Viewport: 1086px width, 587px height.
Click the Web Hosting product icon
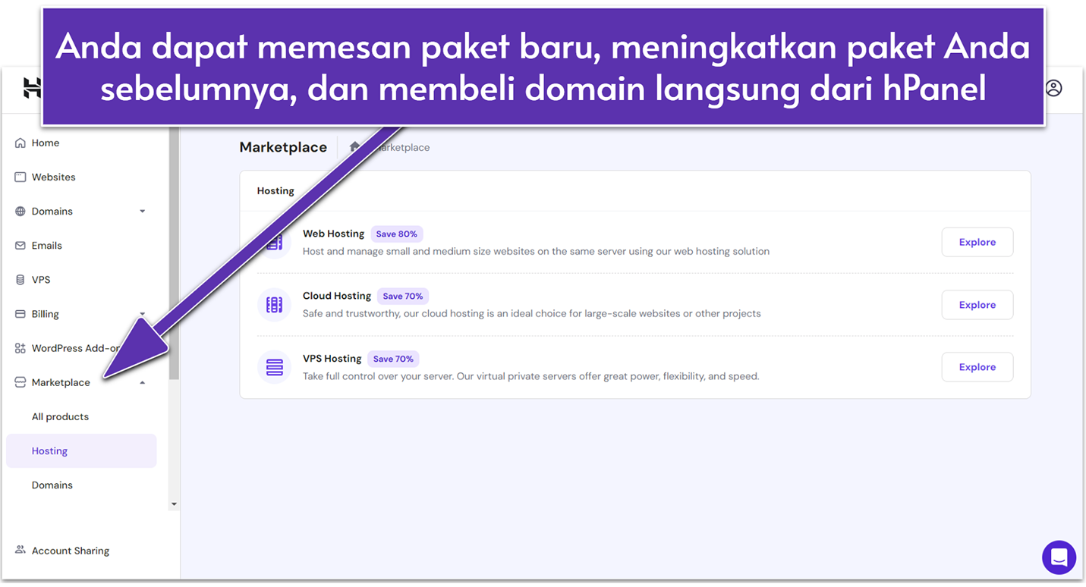click(274, 242)
